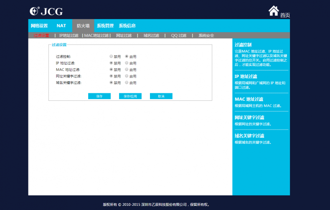The height and width of the screenshot is (210, 330).
Task: Click the MAC 地址过滤: row label
Action: pos(68,70)
